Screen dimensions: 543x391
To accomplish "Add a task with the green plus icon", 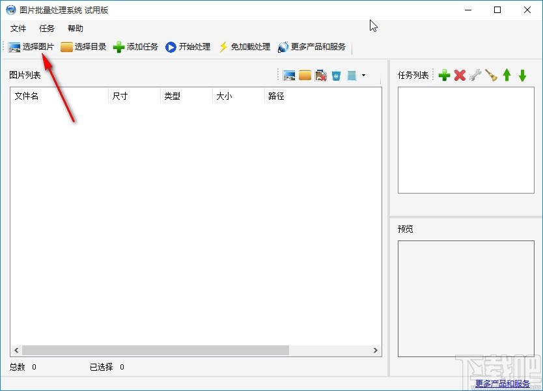I will coord(444,74).
